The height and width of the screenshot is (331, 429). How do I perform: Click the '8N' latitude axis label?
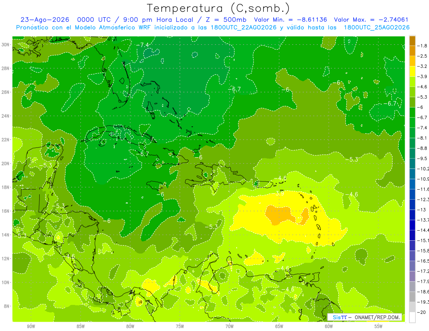tap(7, 306)
